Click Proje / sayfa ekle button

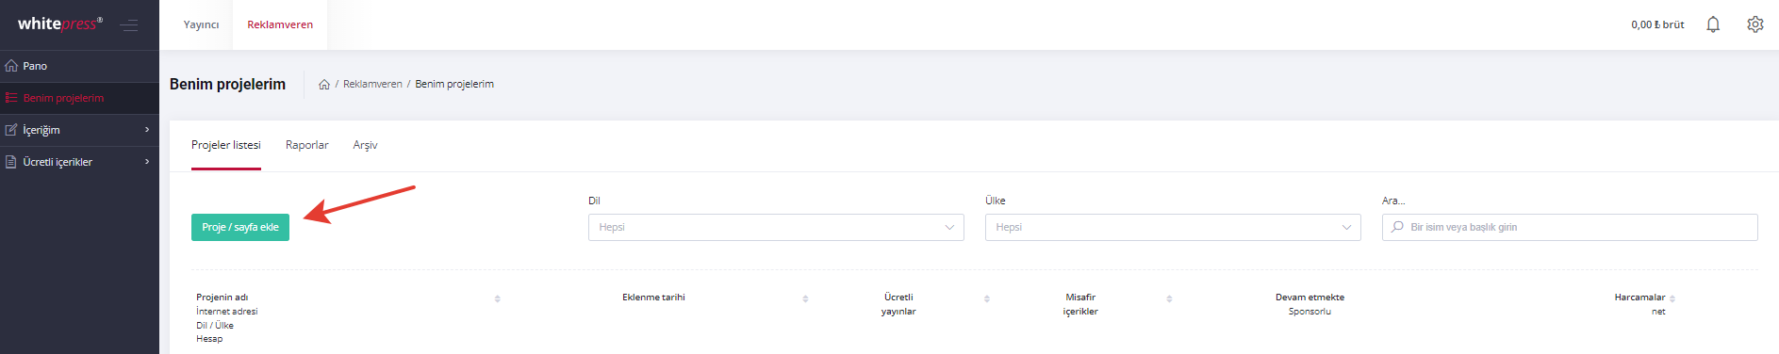click(240, 227)
